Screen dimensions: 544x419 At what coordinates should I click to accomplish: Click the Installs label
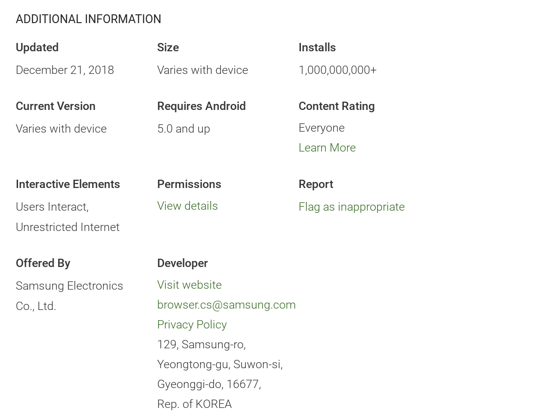click(x=317, y=48)
